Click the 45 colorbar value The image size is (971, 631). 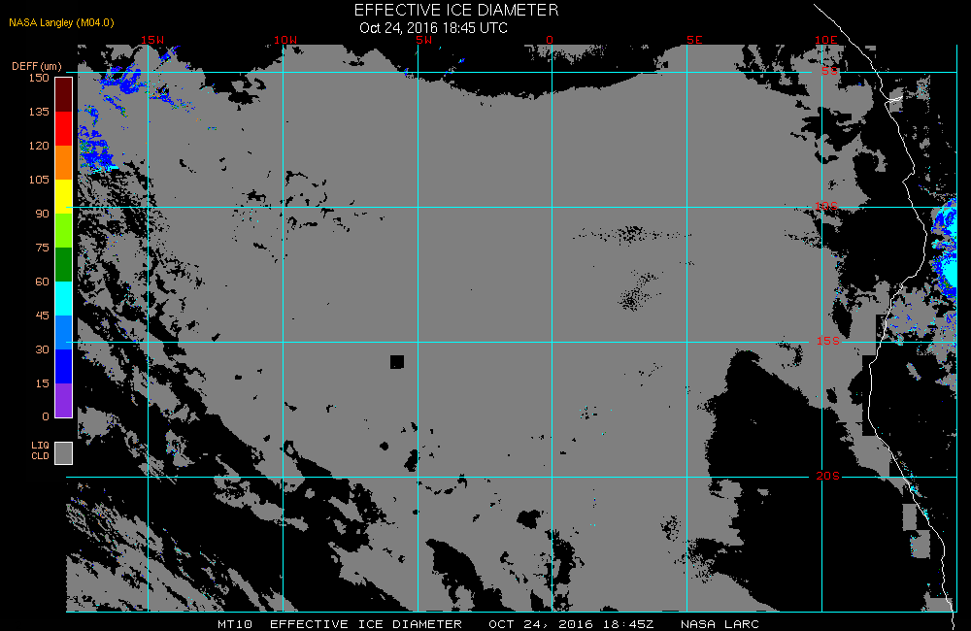tap(42, 315)
